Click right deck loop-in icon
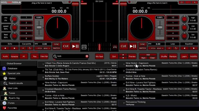 169,48
